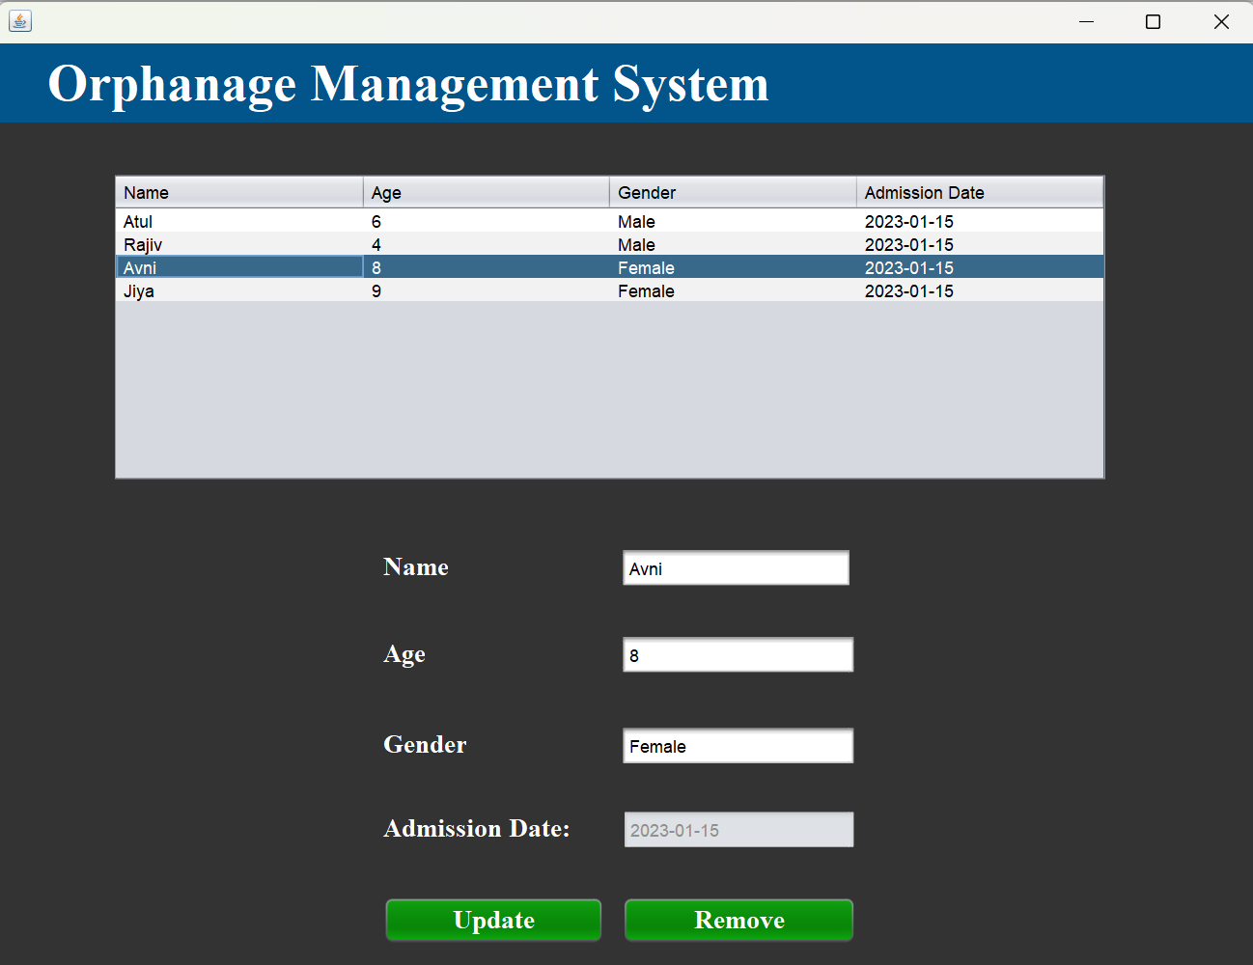The width and height of the screenshot is (1253, 965).
Task: Click the Java application icon in title bar
Action: (20, 21)
